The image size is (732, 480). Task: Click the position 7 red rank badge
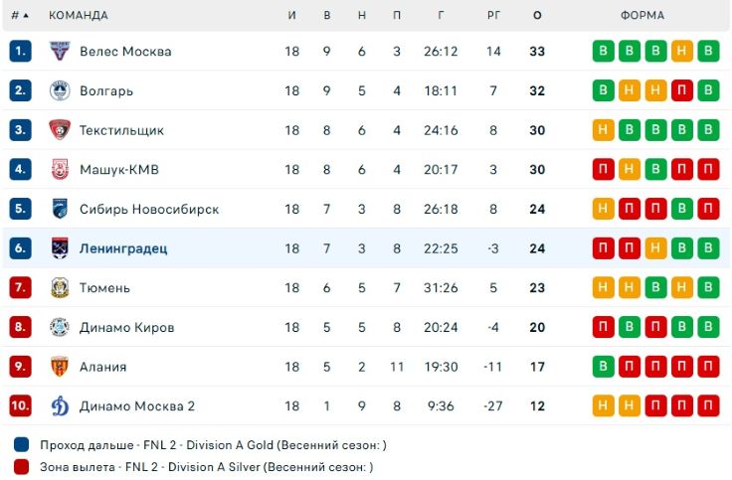pos(21,288)
